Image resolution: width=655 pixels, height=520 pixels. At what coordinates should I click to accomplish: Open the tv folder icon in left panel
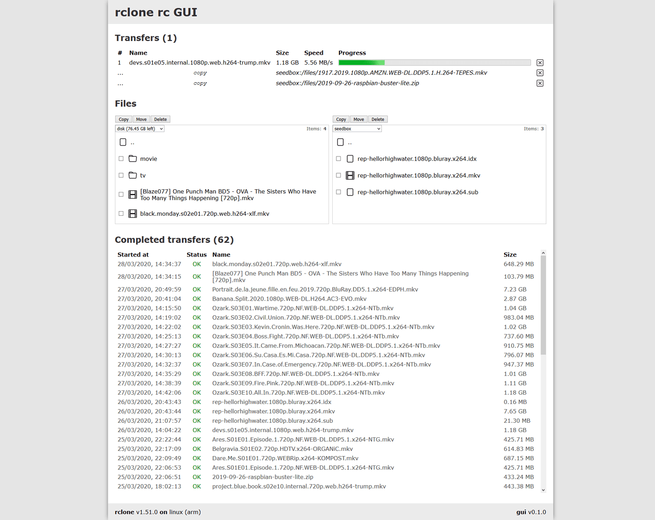[x=132, y=175]
